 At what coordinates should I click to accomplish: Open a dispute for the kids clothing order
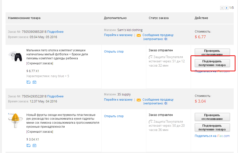114,52
